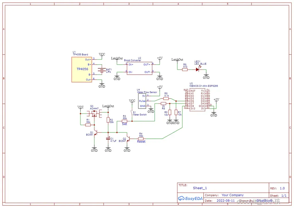
Task: Click the REV value '1.0'
Action: 282,188
